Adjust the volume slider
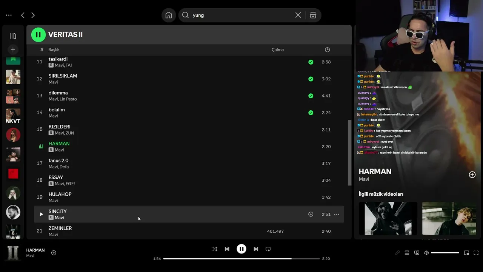 [445, 253]
